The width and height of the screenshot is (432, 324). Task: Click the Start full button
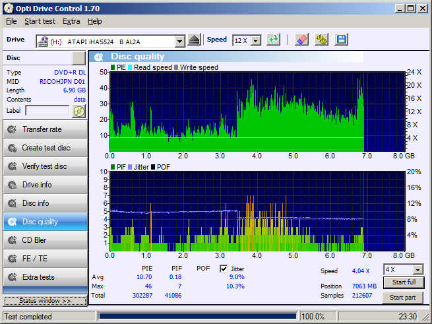pyautogui.click(x=404, y=282)
